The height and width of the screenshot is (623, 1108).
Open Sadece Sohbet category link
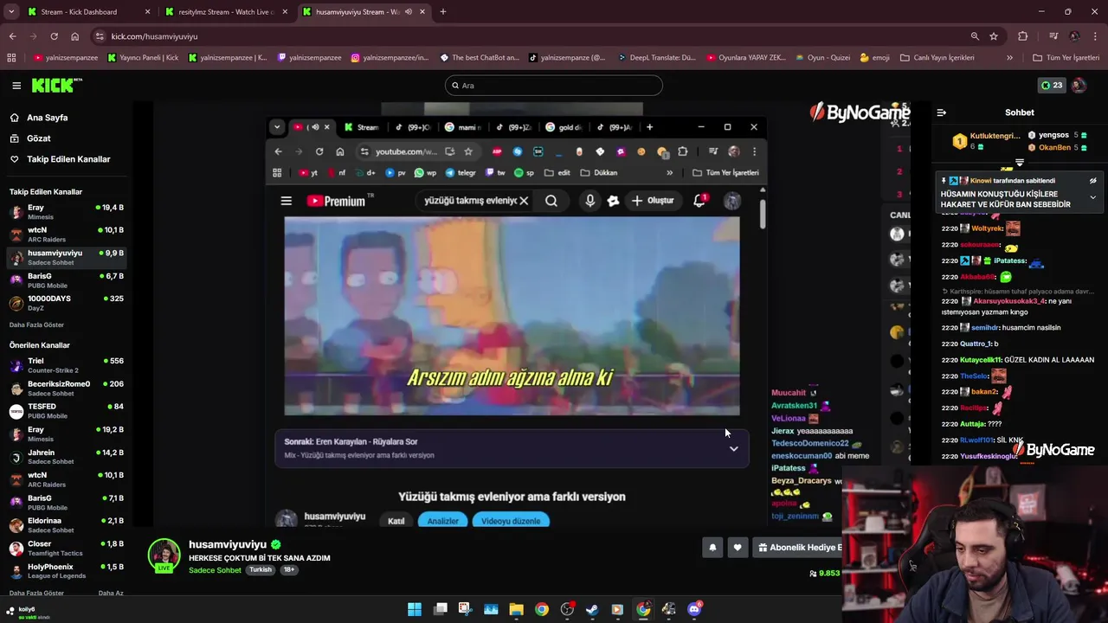tap(215, 570)
